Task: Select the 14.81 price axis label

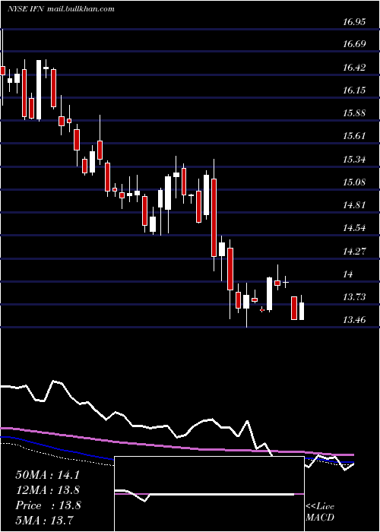Action: click(x=354, y=205)
